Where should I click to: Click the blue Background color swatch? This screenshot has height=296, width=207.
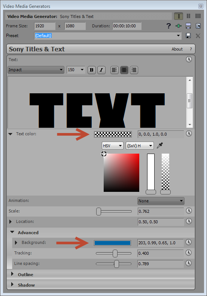pyautogui.click(x=113, y=243)
